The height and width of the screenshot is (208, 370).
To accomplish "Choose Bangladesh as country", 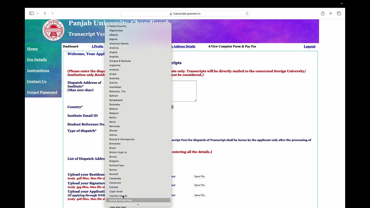I will tap(138, 100).
